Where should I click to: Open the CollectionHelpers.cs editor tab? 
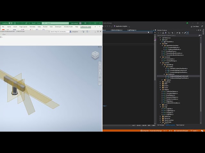coord(117,30)
